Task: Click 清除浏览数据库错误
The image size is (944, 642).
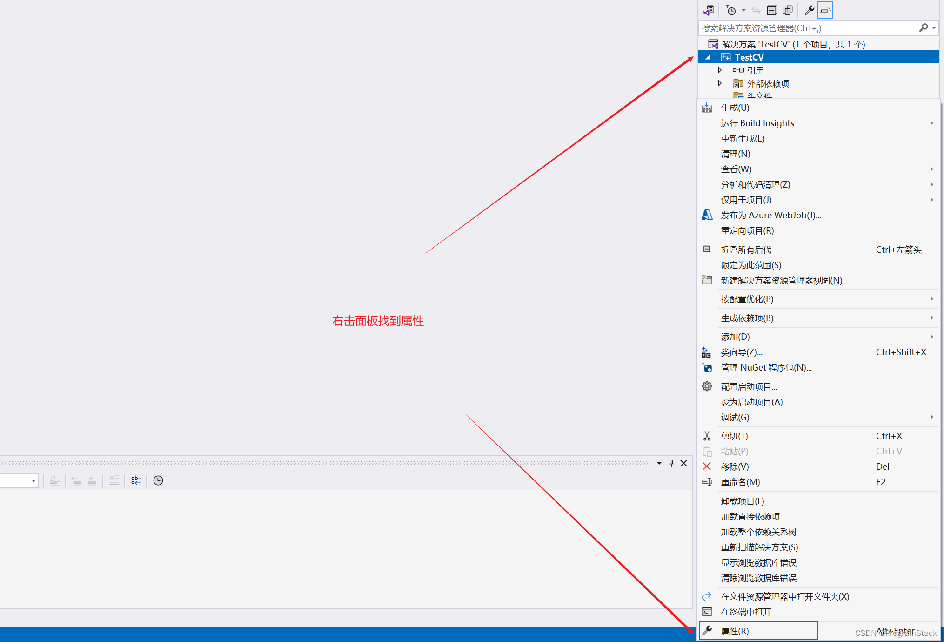Action: click(x=818, y=578)
